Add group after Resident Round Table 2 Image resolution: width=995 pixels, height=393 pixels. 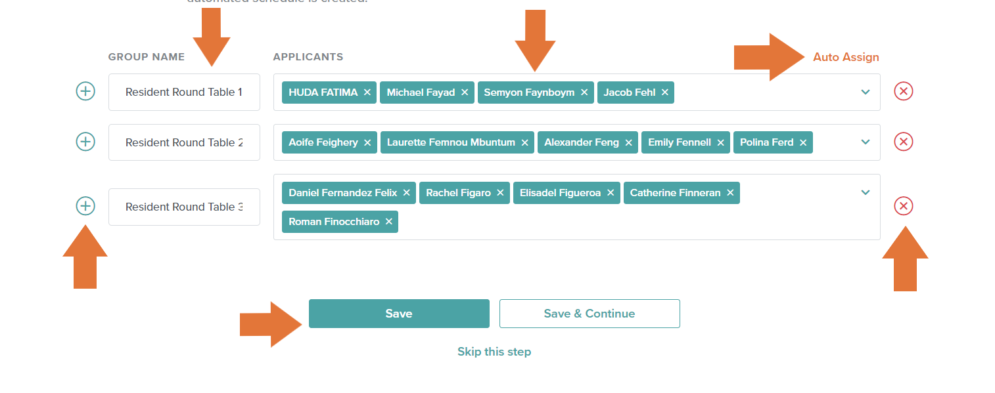pyautogui.click(x=85, y=142)
